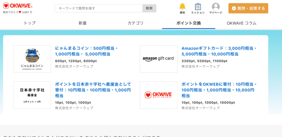Viewport: 282px width, 137px height.
Task: Select the ポイント交換 tab
Action: (x=188, y=23)
